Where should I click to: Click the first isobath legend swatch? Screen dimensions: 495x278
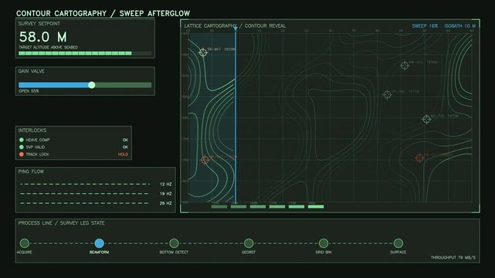(x=219, y=207)
